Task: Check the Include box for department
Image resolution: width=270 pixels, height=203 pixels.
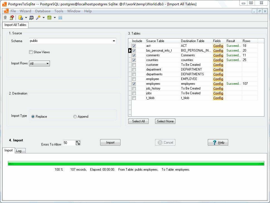Action: (134, 69)
